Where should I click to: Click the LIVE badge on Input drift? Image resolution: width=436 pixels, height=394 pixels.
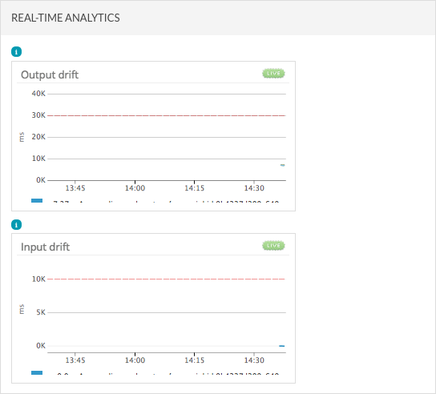pyautogui.click(x=273, y=246)
